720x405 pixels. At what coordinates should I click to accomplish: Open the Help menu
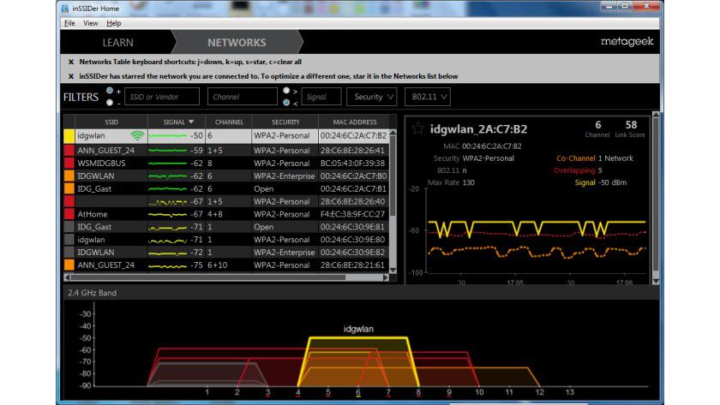click(113, 23)
